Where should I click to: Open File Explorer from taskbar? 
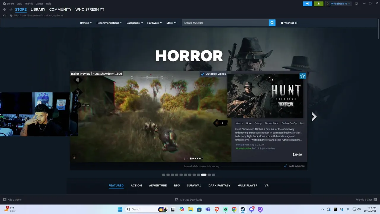[x=190, y=209]
